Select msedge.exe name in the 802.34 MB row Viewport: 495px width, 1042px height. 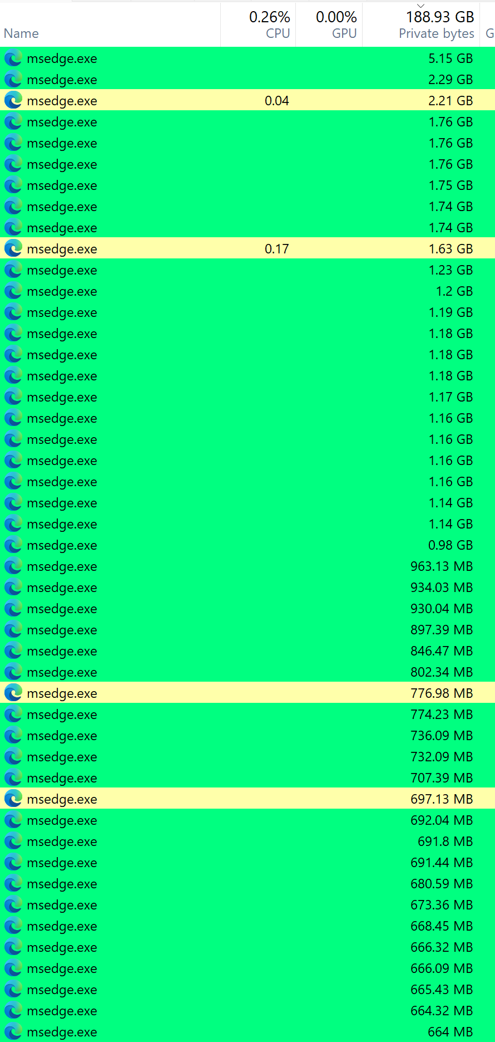pos(62,672)
